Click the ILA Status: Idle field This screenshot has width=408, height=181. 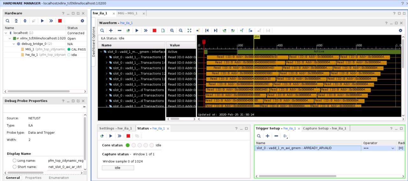[147, 38]
